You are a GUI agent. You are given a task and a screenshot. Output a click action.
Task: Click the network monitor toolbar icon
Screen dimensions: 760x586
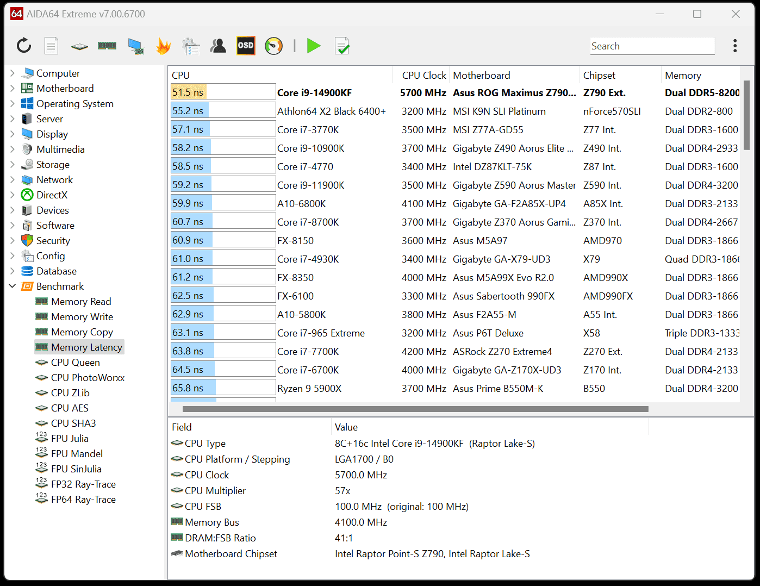[135, 46]
